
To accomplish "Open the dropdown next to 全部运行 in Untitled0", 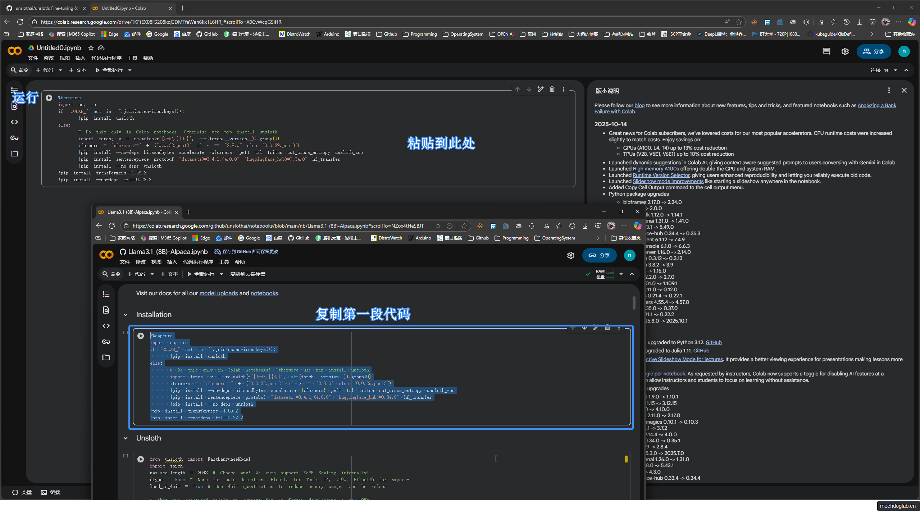I will [130, 70].
